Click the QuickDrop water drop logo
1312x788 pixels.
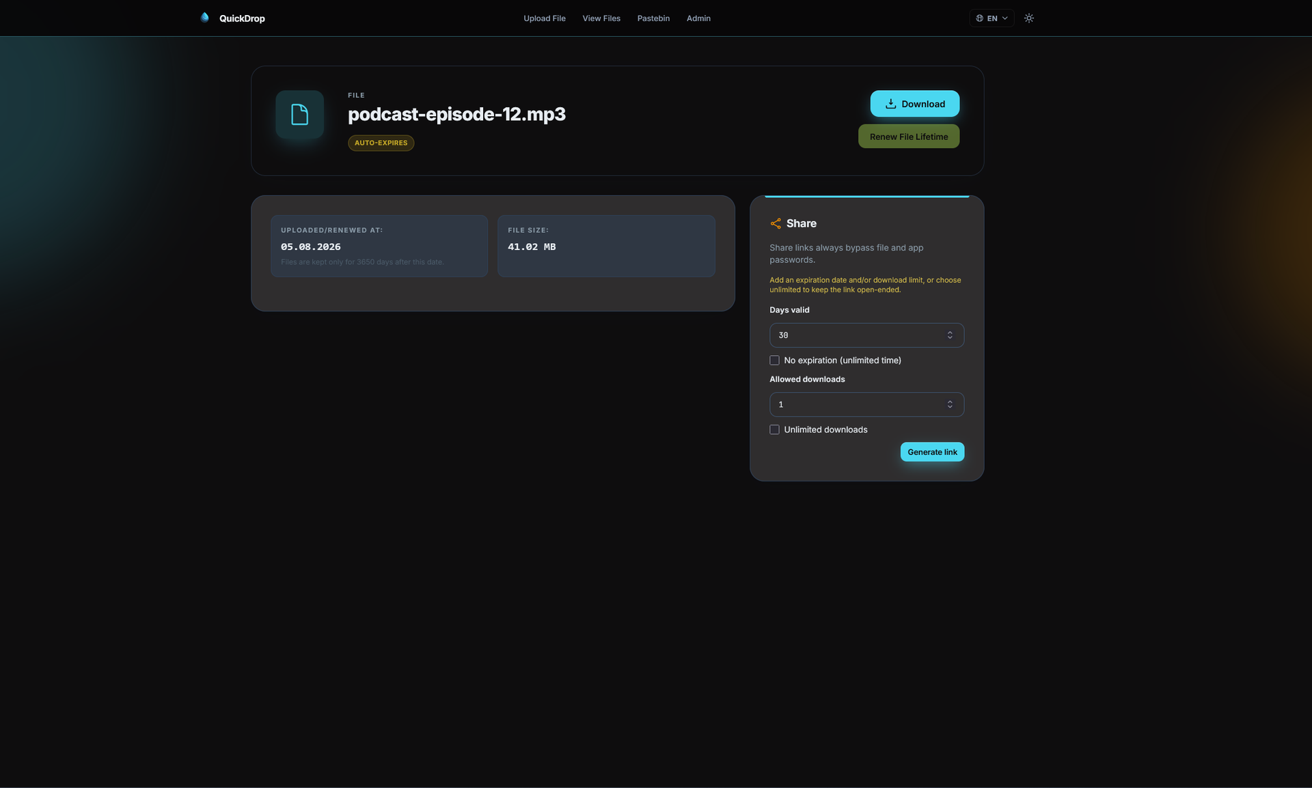point(204,18)
